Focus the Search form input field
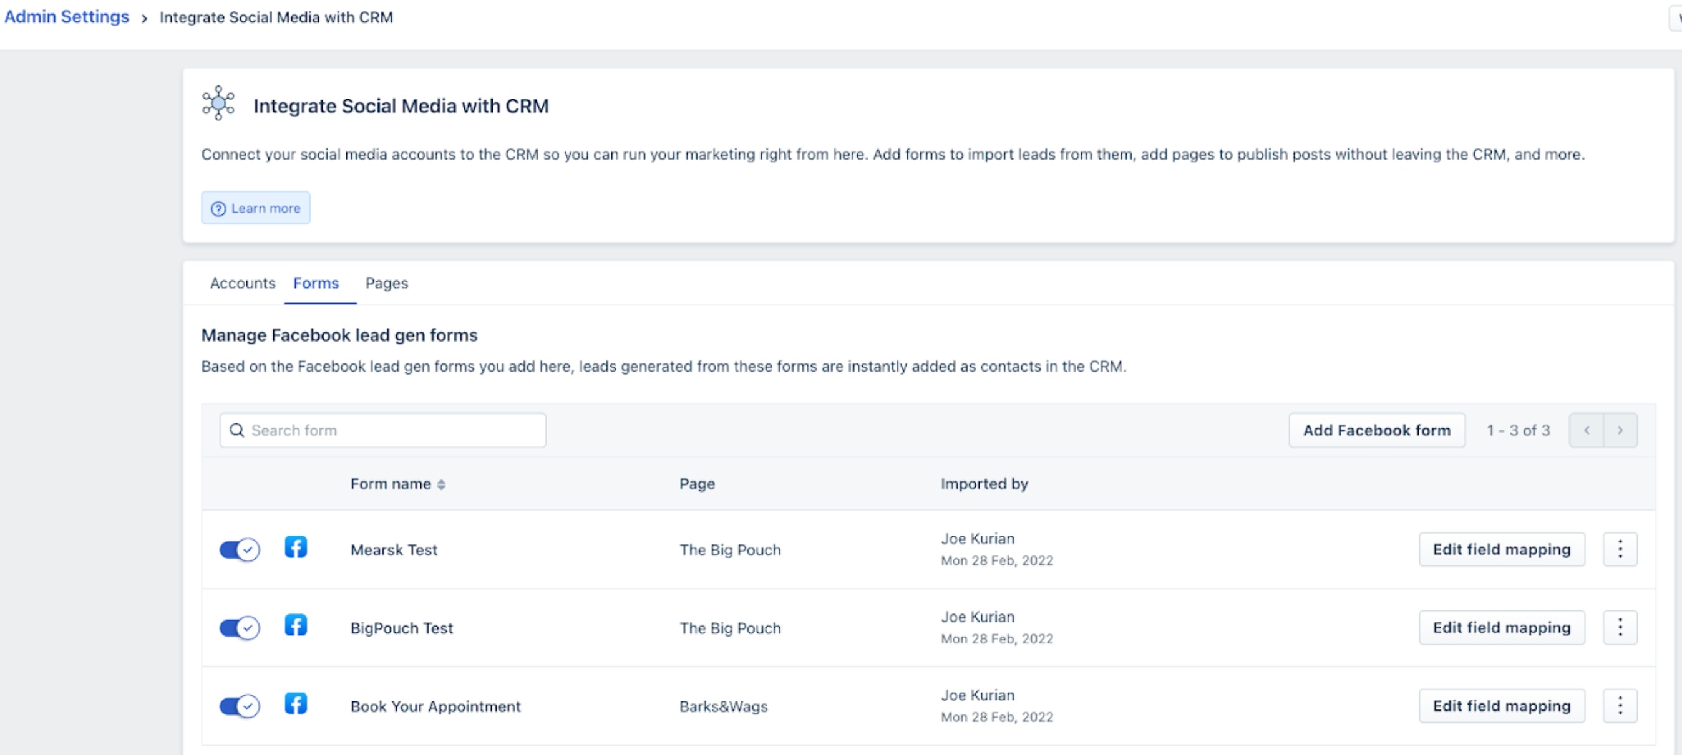The width and height of the screenshot is (1682, 755). coord(382,431)
